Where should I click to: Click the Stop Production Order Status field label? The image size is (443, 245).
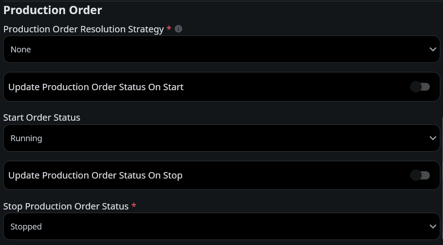click(66, 206)
